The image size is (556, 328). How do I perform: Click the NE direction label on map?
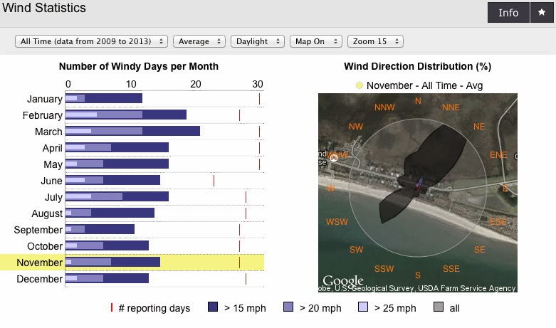(479, 127)
